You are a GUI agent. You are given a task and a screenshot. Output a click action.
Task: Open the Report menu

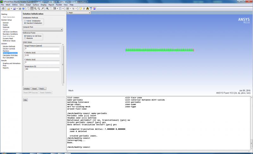pos(51,5)
